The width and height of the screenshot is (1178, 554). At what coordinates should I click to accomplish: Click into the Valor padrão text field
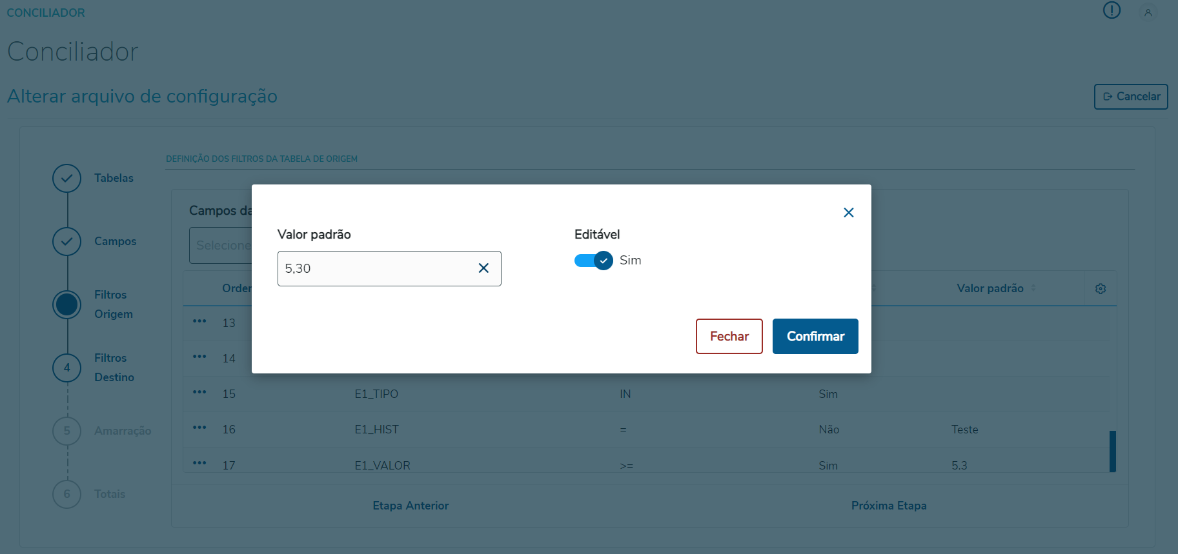tap(374, 268)
